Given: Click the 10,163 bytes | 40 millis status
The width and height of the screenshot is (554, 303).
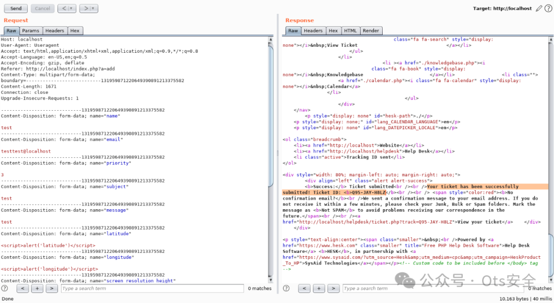Looking at the screenshot, I should pyautogui.click(x=526, y=299).
